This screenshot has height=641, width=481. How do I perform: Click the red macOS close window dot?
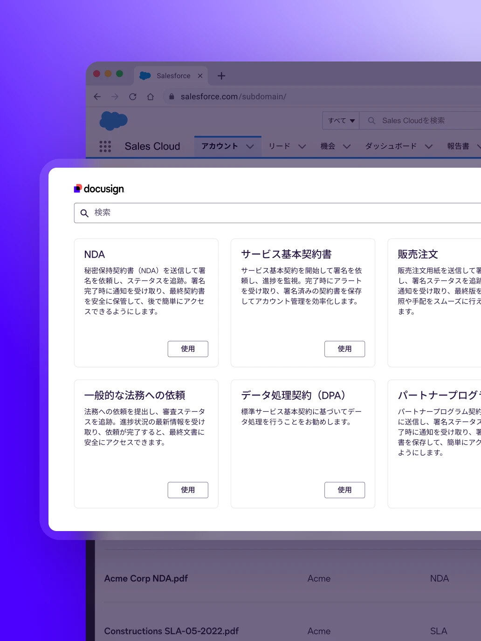pos(97,74)
